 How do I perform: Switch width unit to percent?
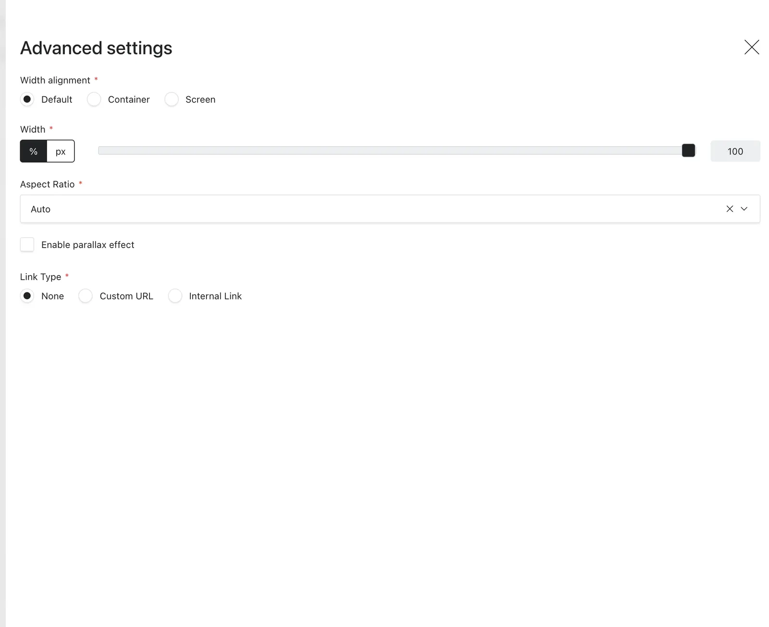click(34, 151)
